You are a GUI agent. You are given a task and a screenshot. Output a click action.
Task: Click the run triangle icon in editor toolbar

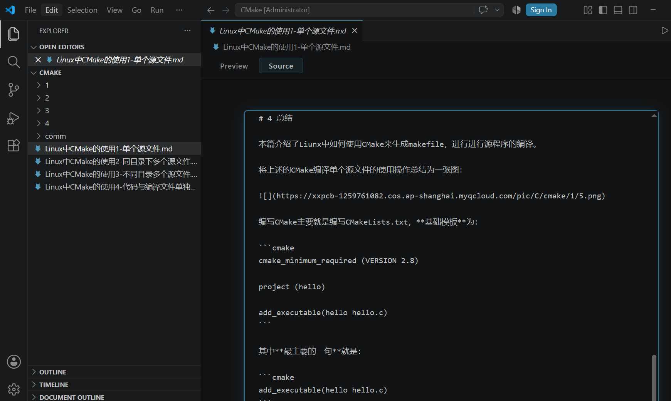[x=664, y=30]
